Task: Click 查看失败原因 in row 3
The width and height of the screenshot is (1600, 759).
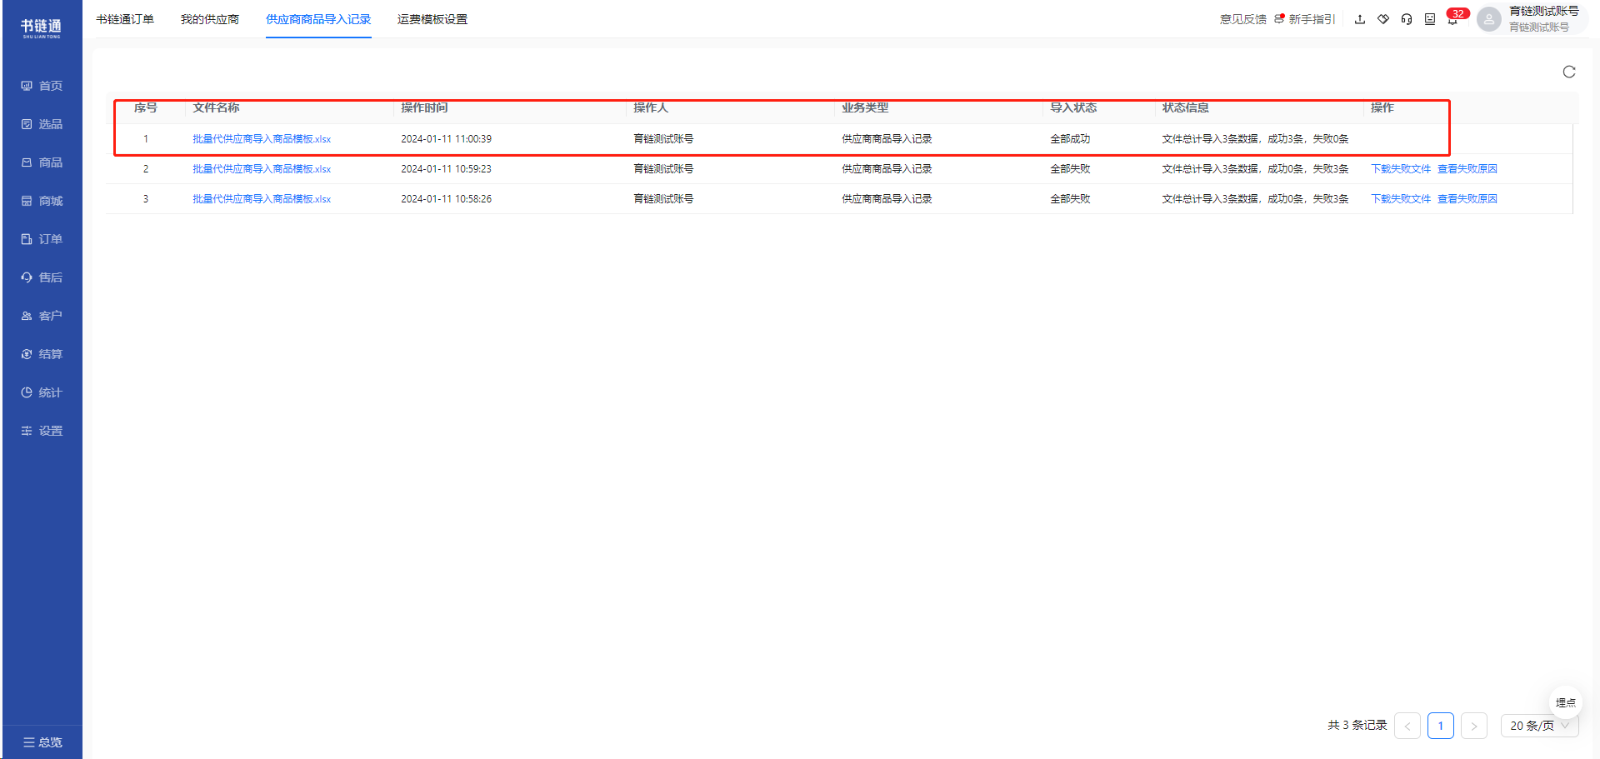Action: 1467,199
